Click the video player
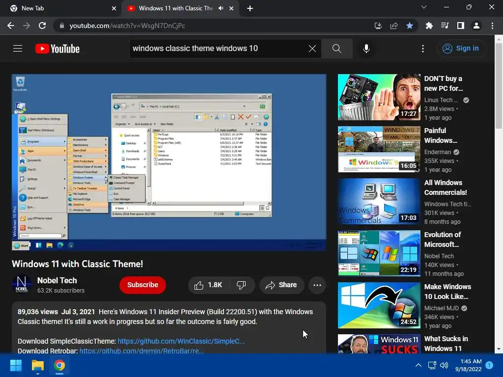This screenshot has width=503, height=377. 169,162
